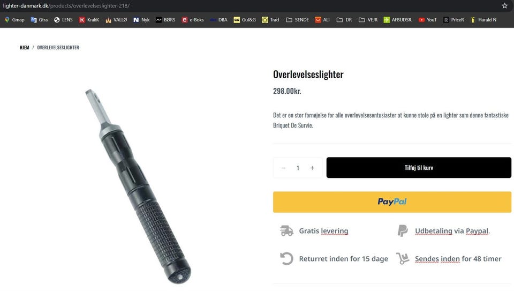
Task: Pay with the yellow PayPal button
Action: click(x=392, y=202)
